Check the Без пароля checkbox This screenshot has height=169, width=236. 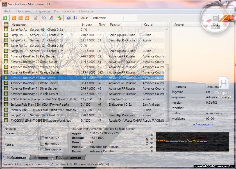(42, 149)
